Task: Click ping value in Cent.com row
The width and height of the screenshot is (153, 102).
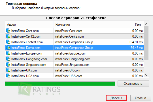Action: click(x=137, y=31)
